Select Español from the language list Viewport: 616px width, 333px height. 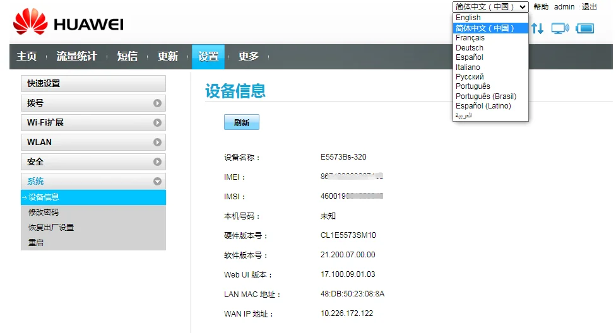pyautogui.click(x=490, y=57)
